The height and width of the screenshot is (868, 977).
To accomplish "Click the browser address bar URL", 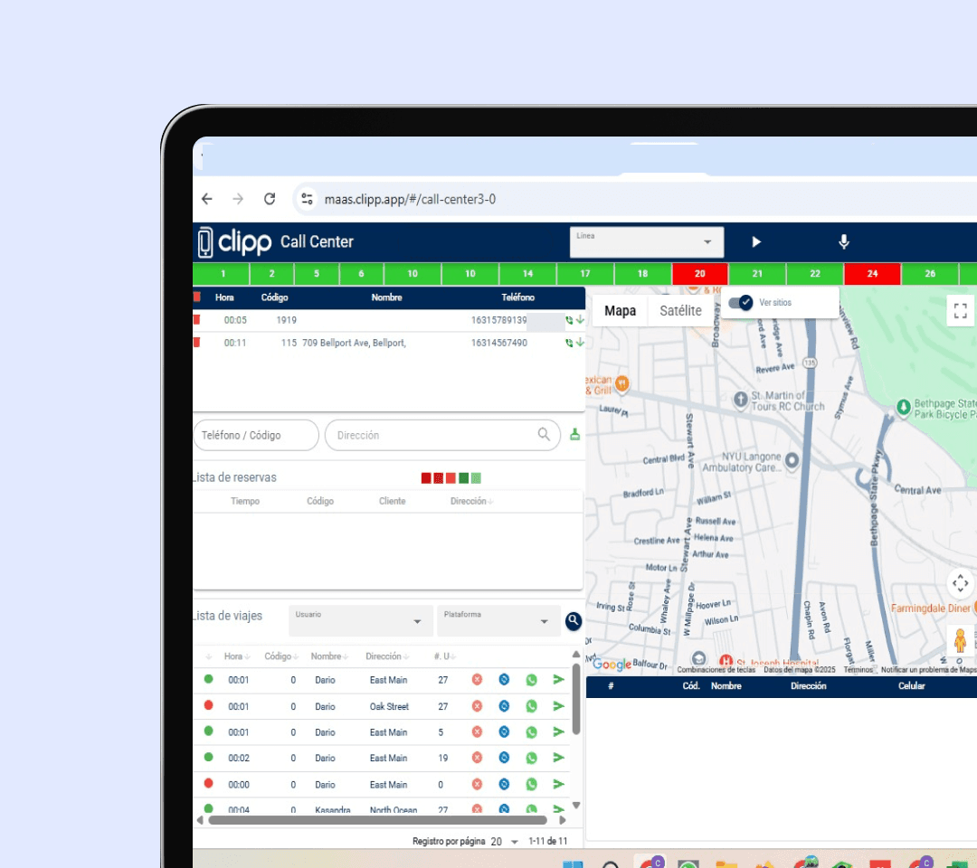I will click(410, 199).
